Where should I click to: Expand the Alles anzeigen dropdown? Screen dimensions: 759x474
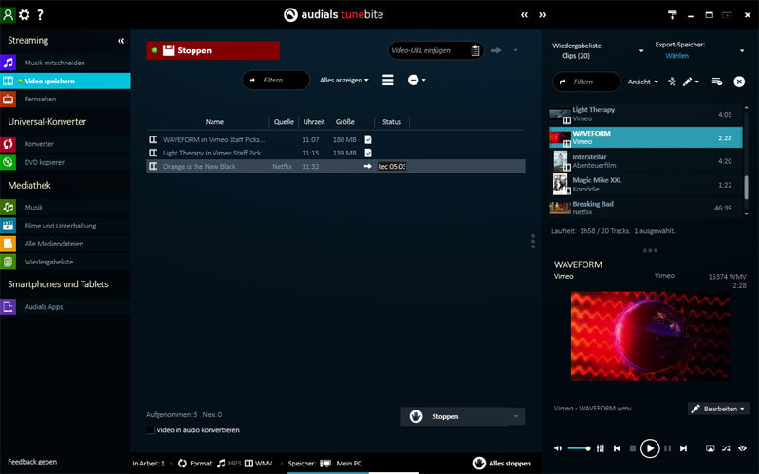pos(343,81)
